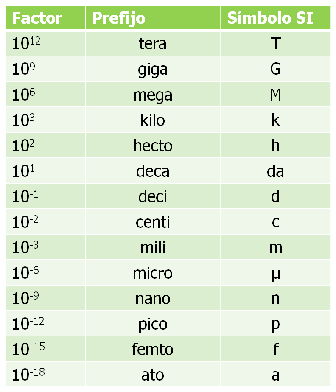Select the mili prefix cell
The image size is (336, 392).
[153, 247]
